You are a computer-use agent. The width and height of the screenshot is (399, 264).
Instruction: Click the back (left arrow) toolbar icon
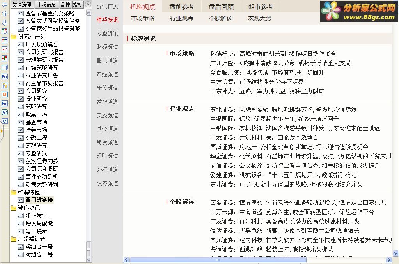[x=4, y=4]
